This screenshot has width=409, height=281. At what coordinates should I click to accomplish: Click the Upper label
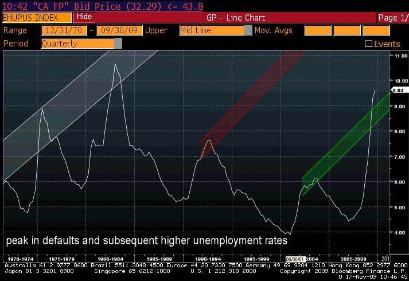click(156, 30)
